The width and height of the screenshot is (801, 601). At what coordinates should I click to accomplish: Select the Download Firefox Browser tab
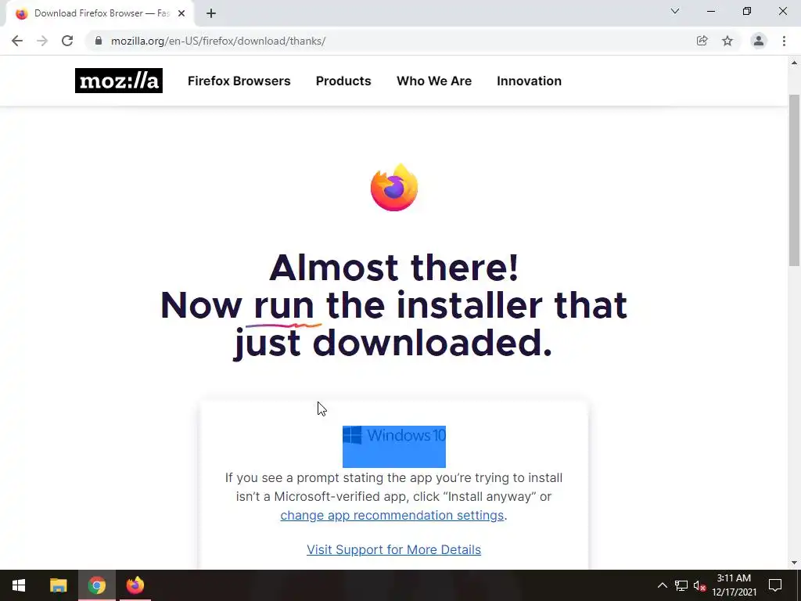click(100, 13)
